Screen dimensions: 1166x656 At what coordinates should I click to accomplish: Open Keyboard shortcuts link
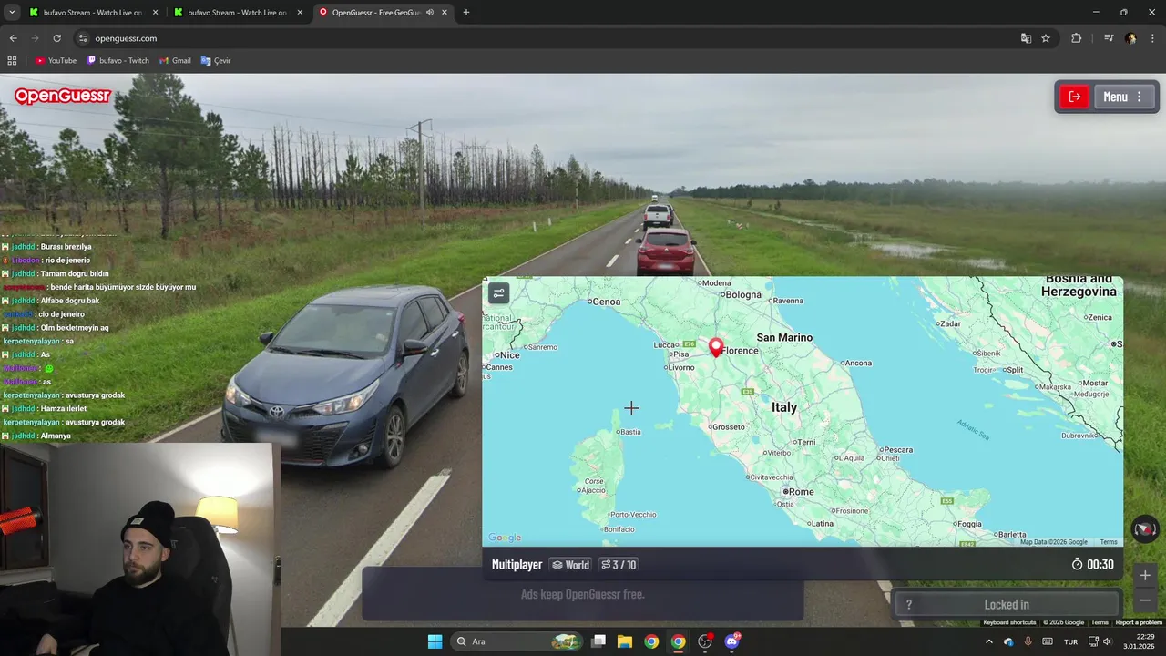tap(1010, 622)
